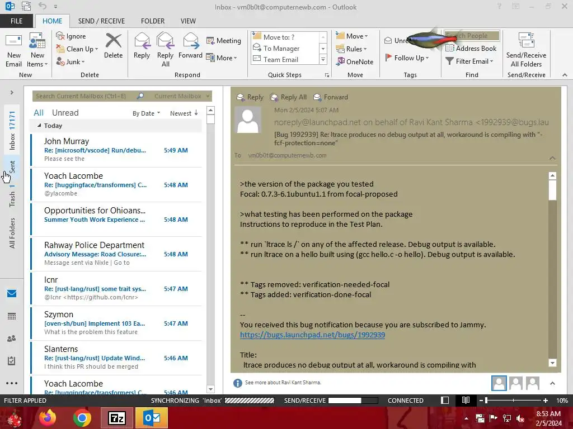Image resolution: width=573 pixels, height=429 pixels.
Task: Switch to Tasks view icon
Action: pos(12,361)
